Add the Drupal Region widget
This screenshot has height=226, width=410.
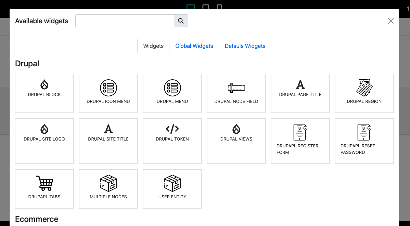pyautogui.click(x=364, y=93)
